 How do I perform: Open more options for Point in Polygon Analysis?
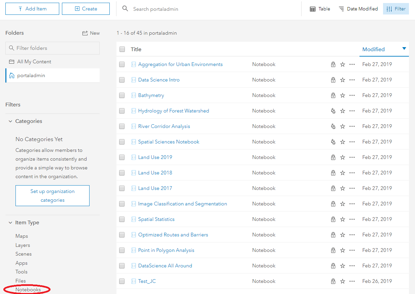point(352,250)
